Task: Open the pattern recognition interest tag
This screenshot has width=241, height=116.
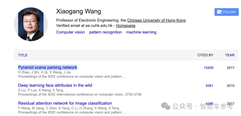Action: 105,32
